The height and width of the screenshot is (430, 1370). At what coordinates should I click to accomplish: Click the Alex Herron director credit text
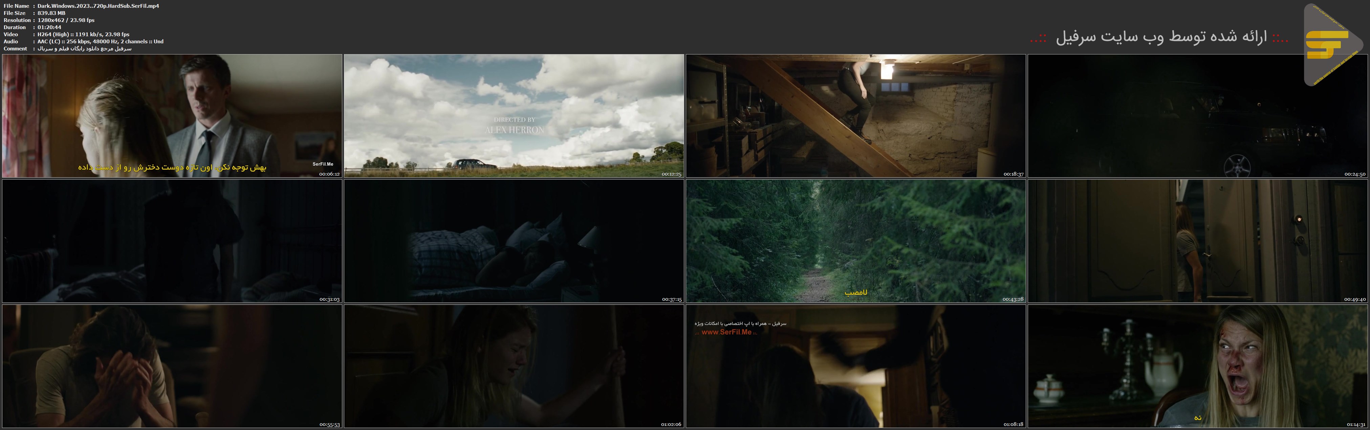point(514,130)
